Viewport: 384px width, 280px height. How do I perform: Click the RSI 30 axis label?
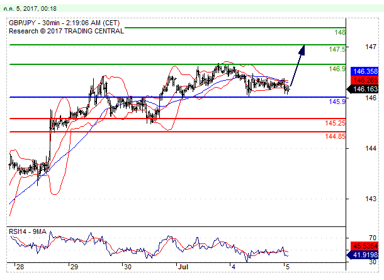(373, 262)
